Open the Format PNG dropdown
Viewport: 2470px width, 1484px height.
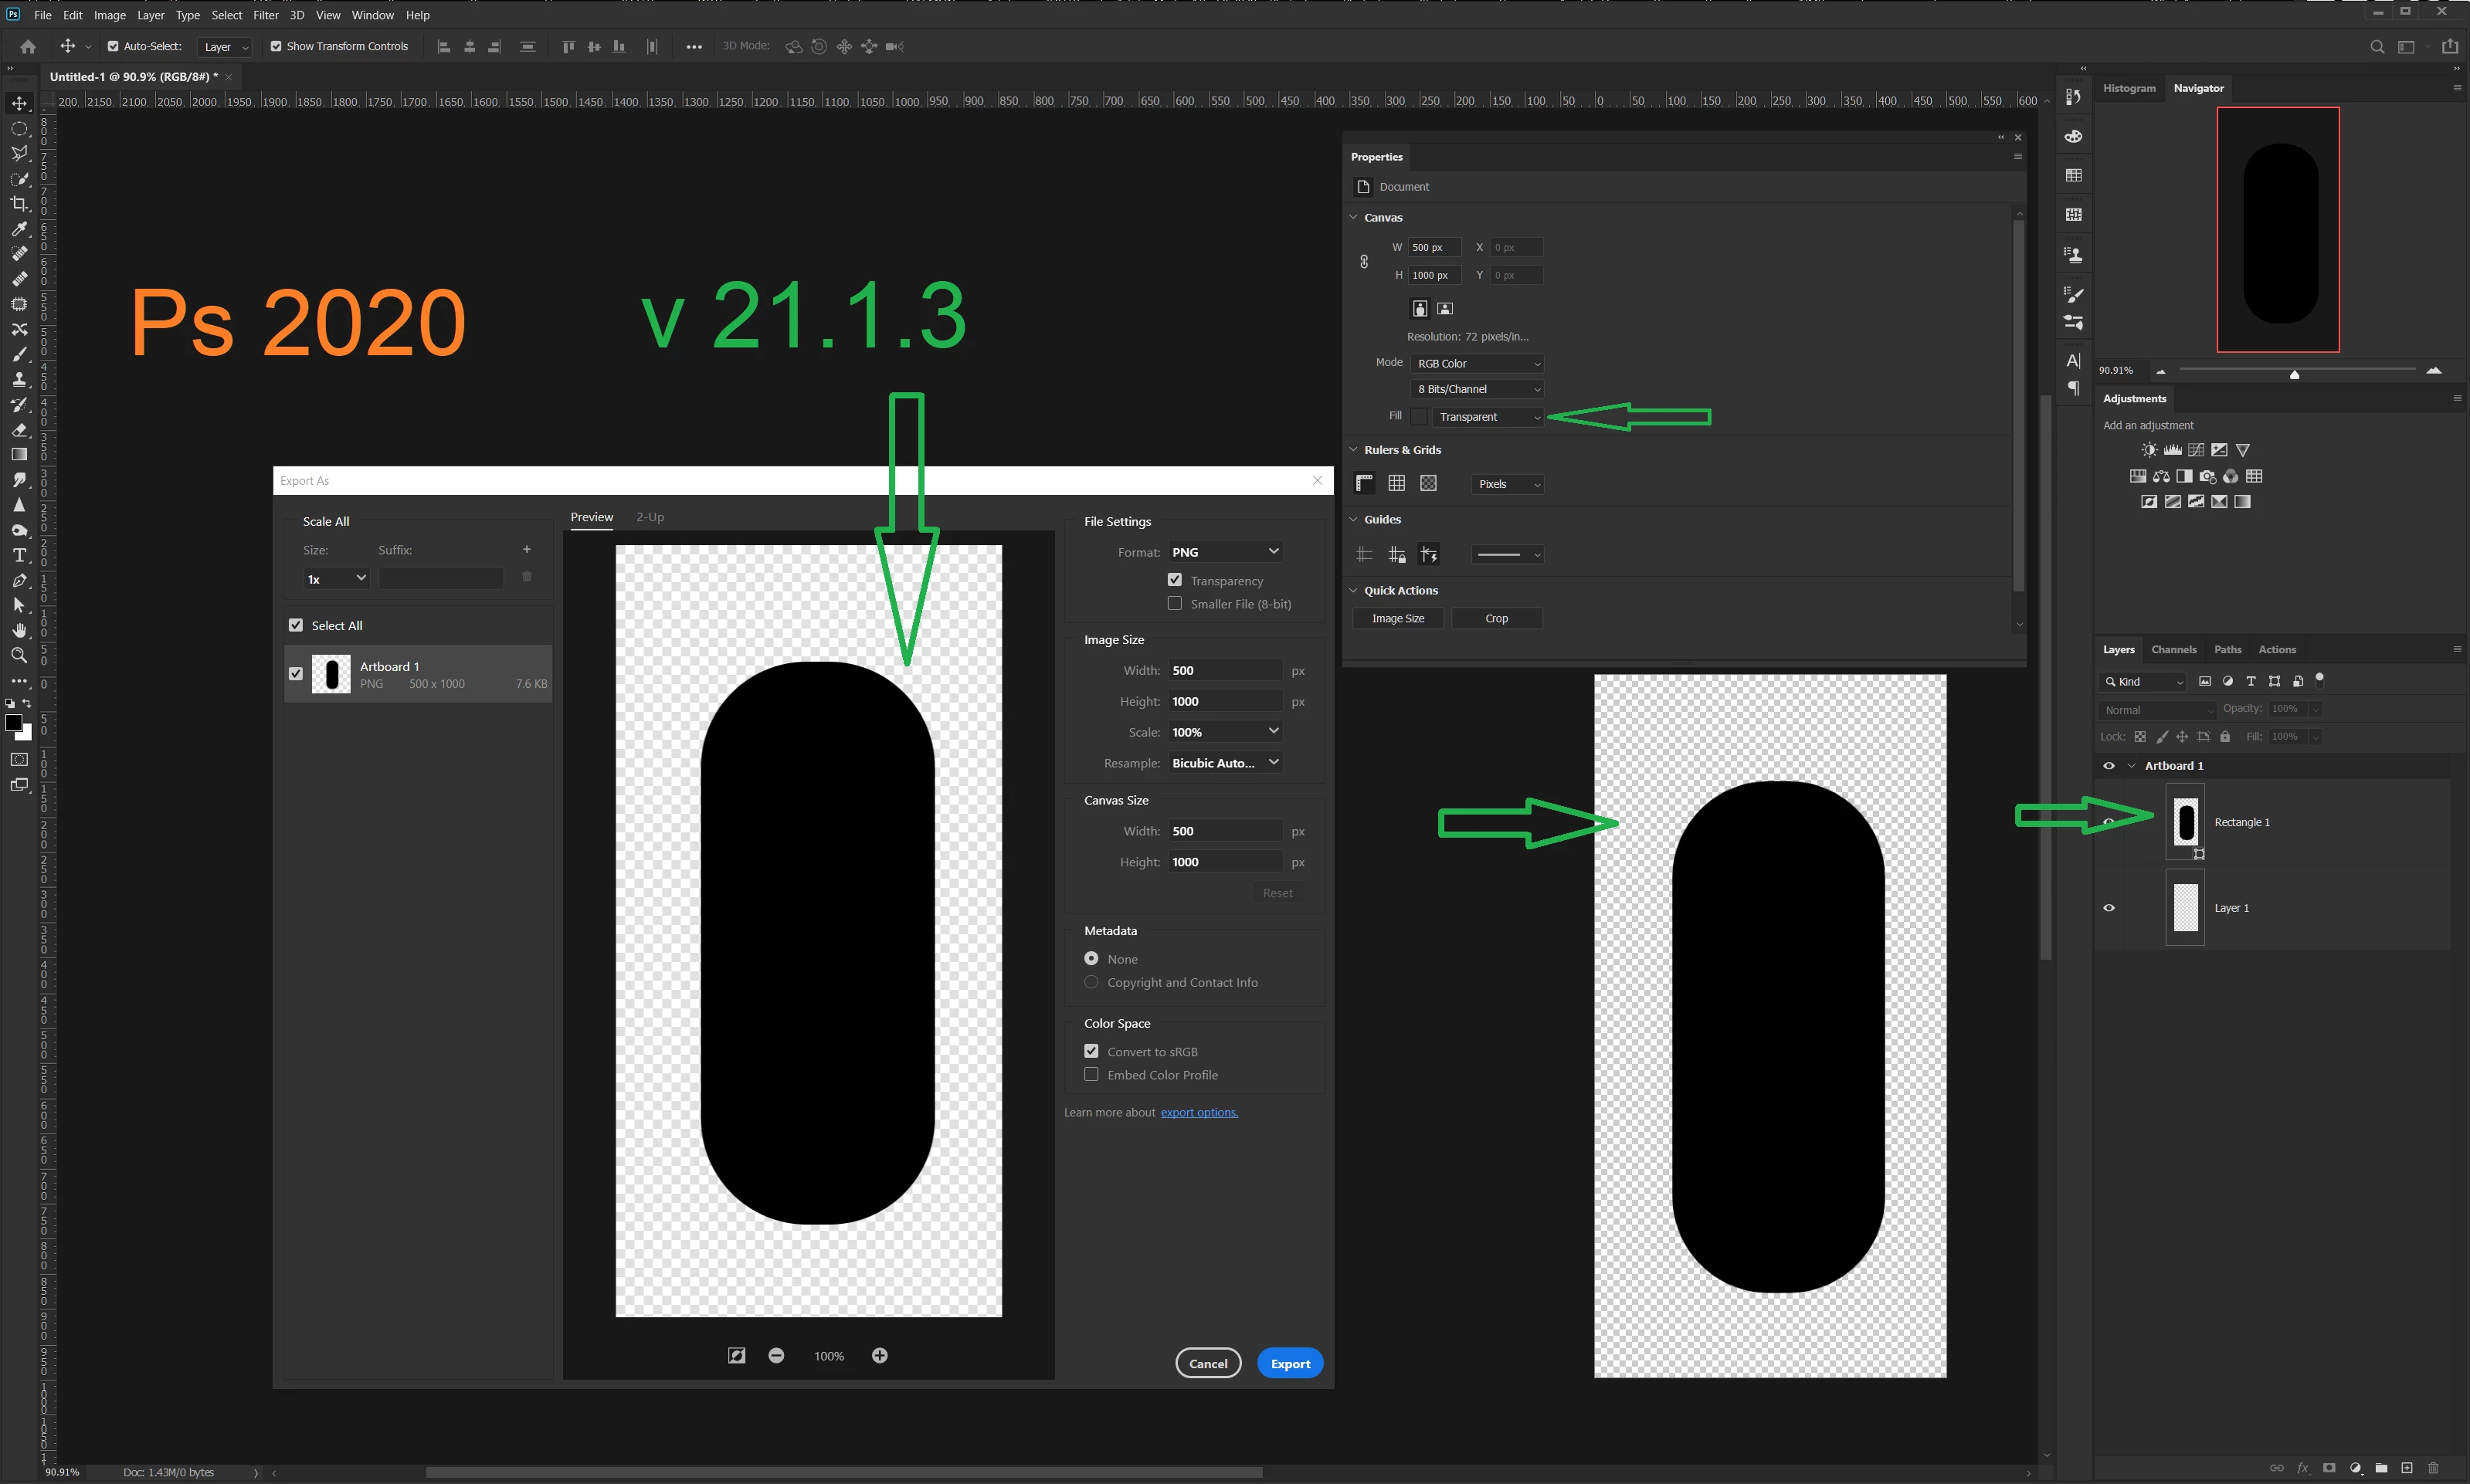[1225, 552]
